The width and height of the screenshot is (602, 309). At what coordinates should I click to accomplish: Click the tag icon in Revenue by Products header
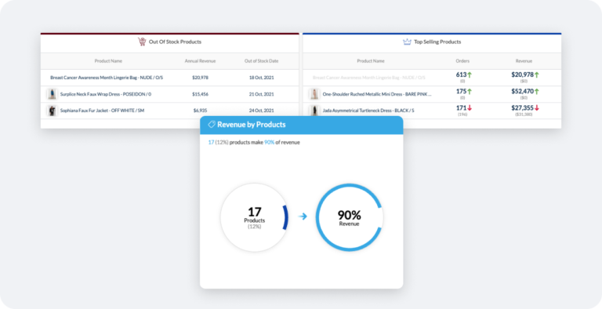coord(211,125)
